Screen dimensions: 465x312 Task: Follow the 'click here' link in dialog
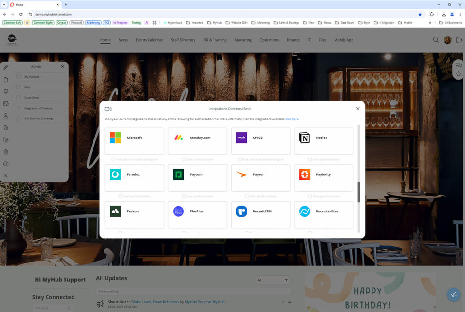point(292,119)
